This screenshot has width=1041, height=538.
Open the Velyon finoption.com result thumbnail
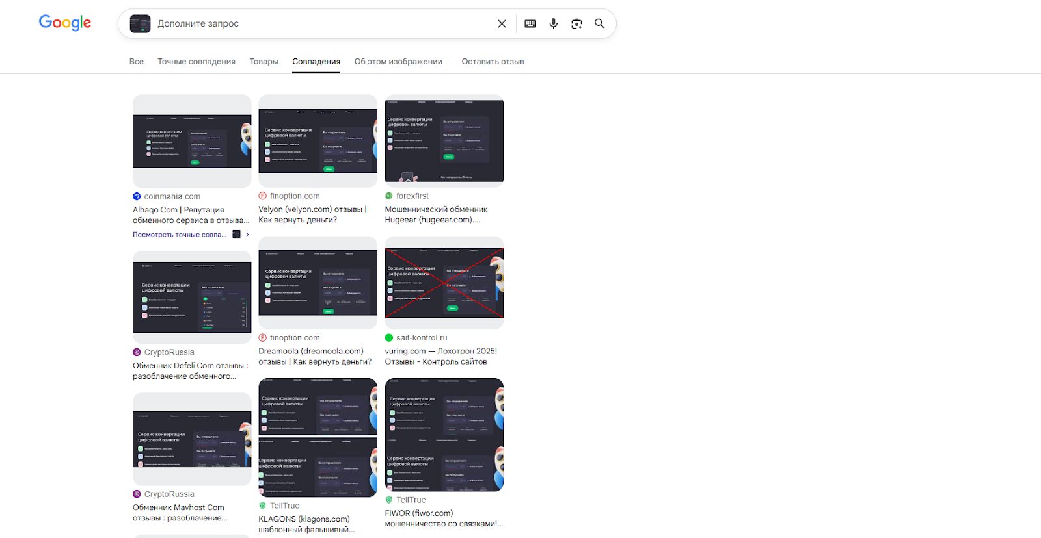pyautogui.click(x=318, y=141)
